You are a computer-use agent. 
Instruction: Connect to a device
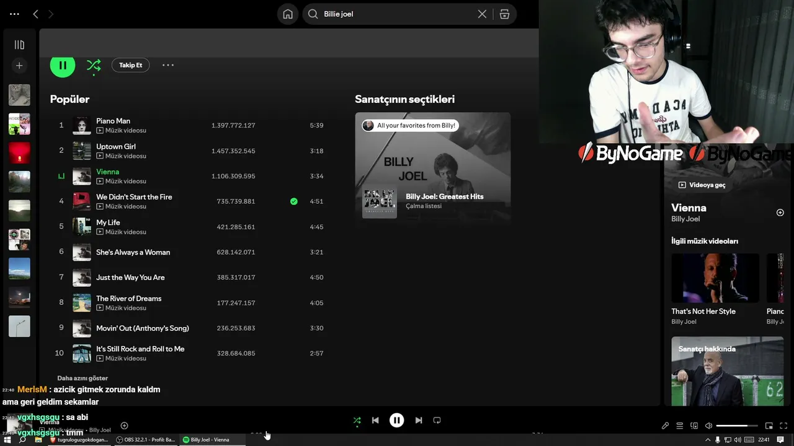tap(694, 426)
